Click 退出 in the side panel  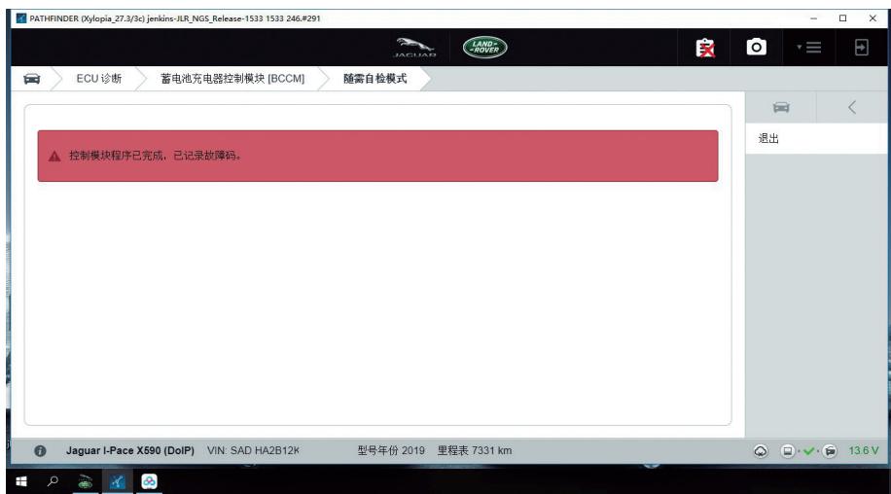pos(768,139)
